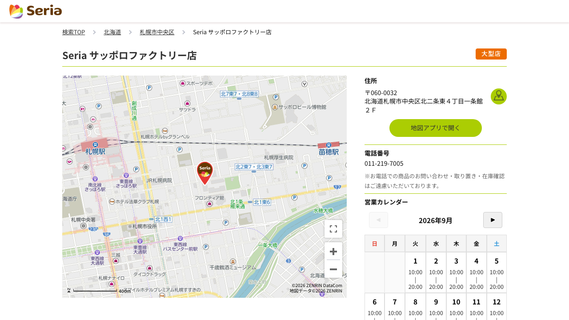Go to previous month in calendar
The height and width of the screenshot is (320, 569).
tap(378, 220)
